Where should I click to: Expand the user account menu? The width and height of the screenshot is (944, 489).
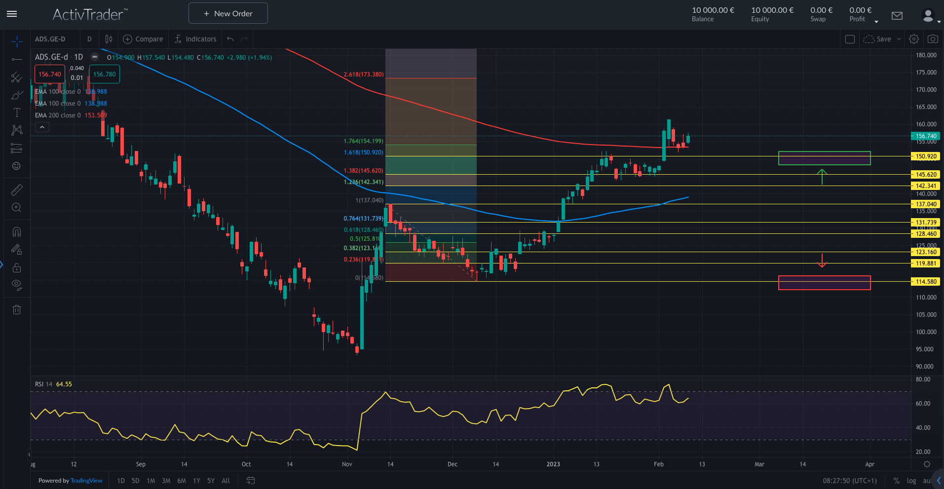930,16
